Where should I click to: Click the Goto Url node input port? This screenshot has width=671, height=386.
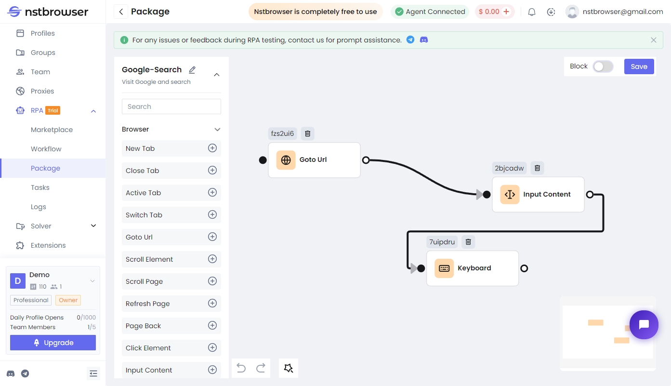[x=263, y=160]
